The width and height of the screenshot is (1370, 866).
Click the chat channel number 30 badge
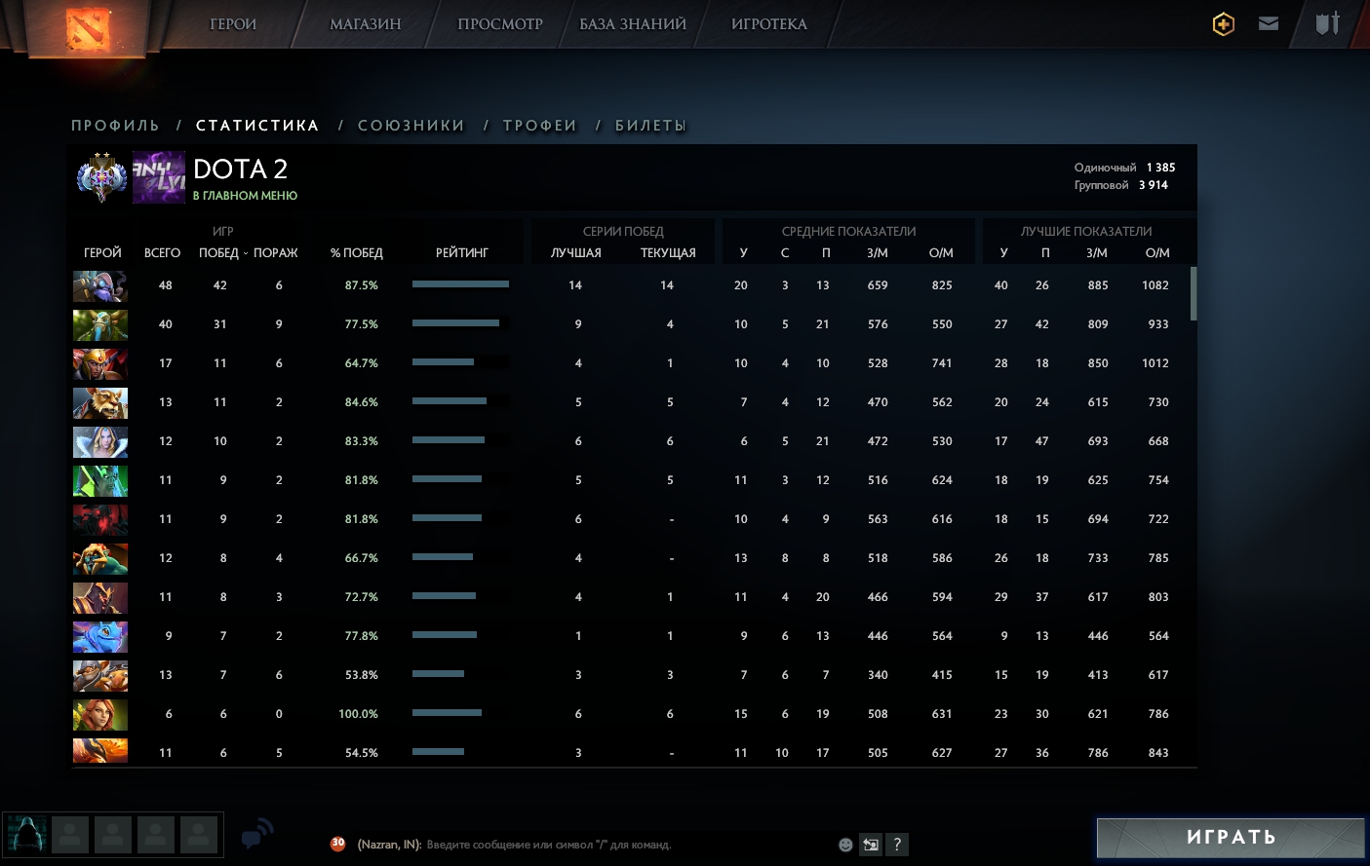(x=337, y=844)
